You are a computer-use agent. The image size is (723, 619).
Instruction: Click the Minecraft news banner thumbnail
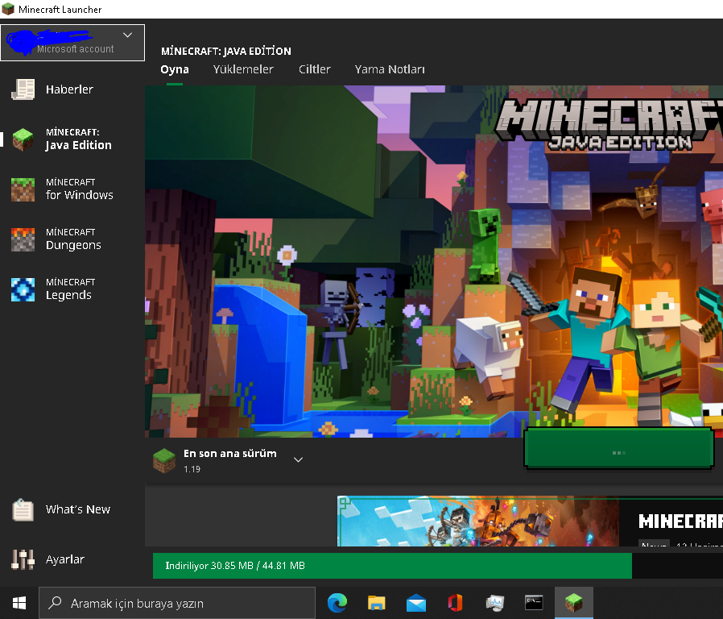(478, 521)
